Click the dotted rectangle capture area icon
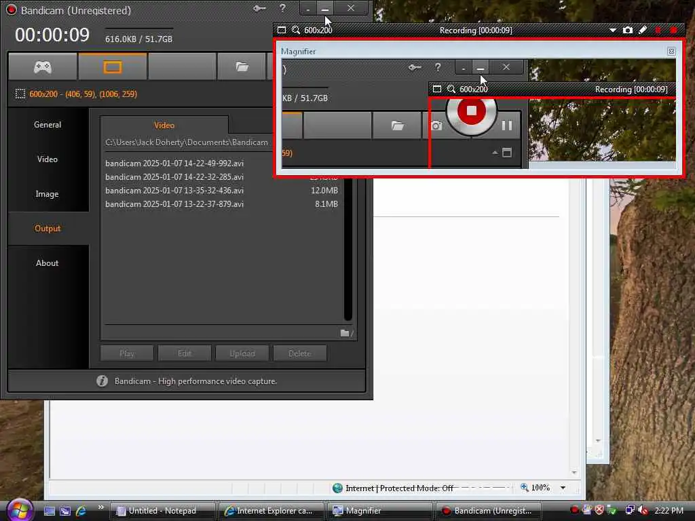This screenshot has width=695, height=521. coord(20,94)
